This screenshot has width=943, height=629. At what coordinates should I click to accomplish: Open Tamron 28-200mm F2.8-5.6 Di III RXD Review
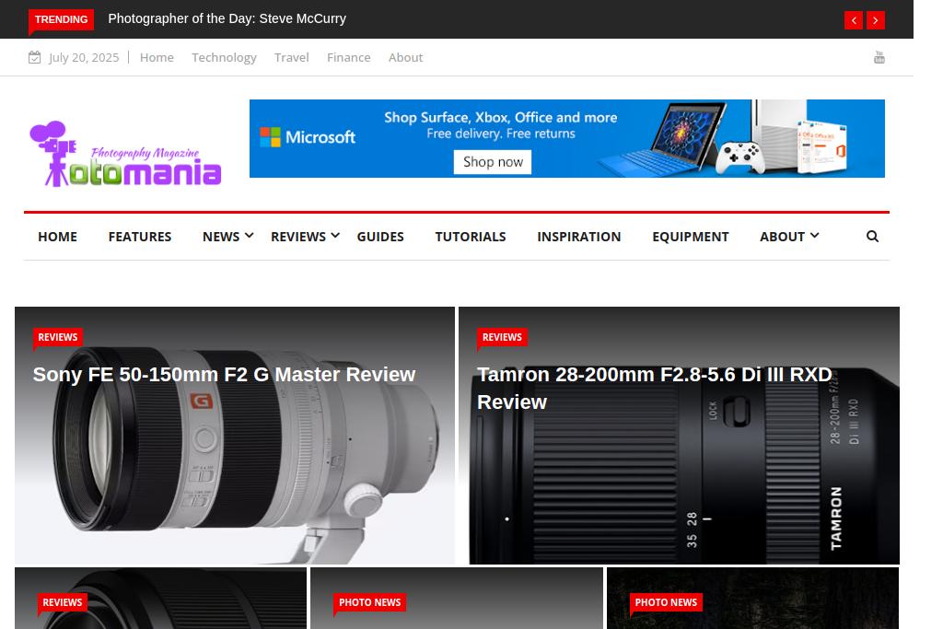pos(655,388)
